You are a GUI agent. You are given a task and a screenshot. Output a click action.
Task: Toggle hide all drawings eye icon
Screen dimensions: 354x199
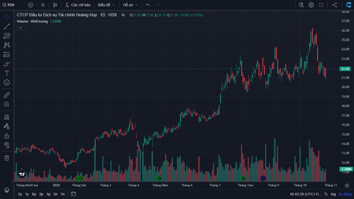[x=7, y=145]
